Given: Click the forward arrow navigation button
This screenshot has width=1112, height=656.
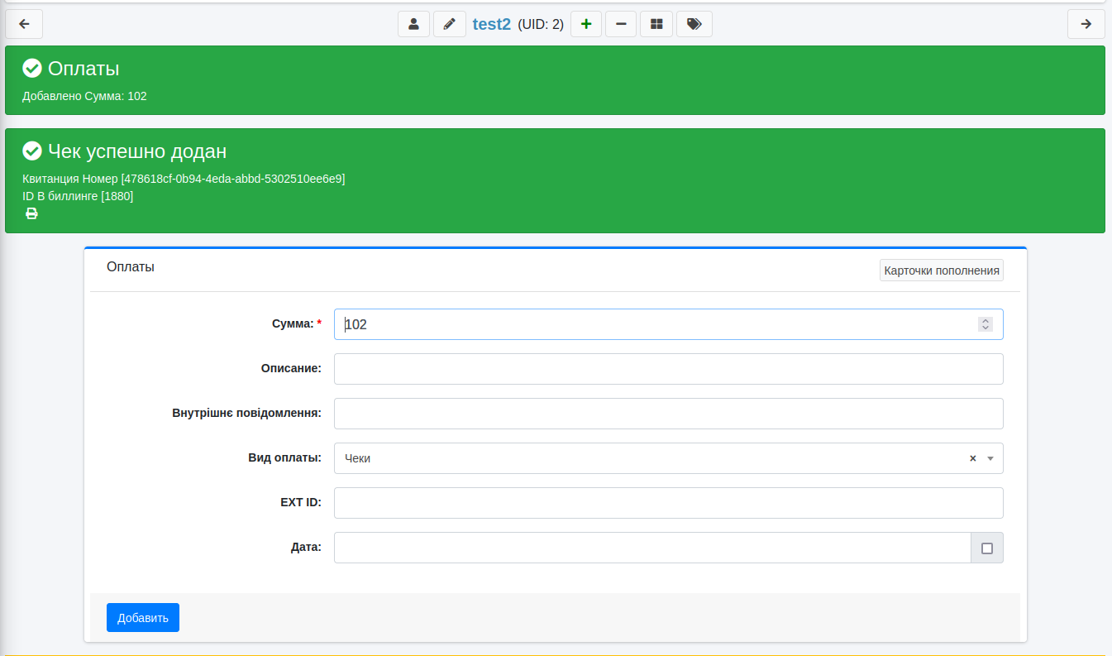Looking at the screenshot, I should (1086, 24).
